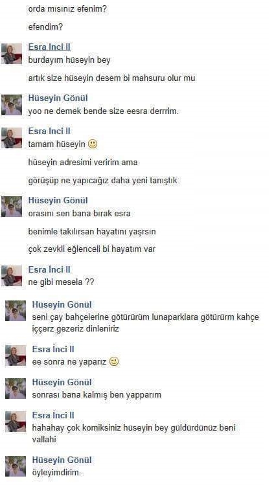Viewport: 274px width, 485px height.
Task: Open Esra İnci II name above 'hahahay çok komiksiniz'
Action: (x=53, y=415)
